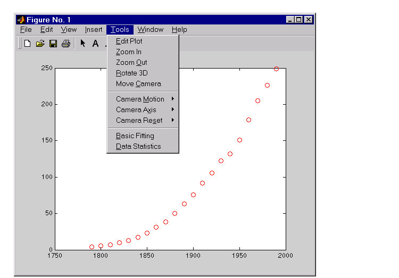Click the Save floppy disk icon
The height and width of the screenshot is (278, 399).
click(53, 44)
